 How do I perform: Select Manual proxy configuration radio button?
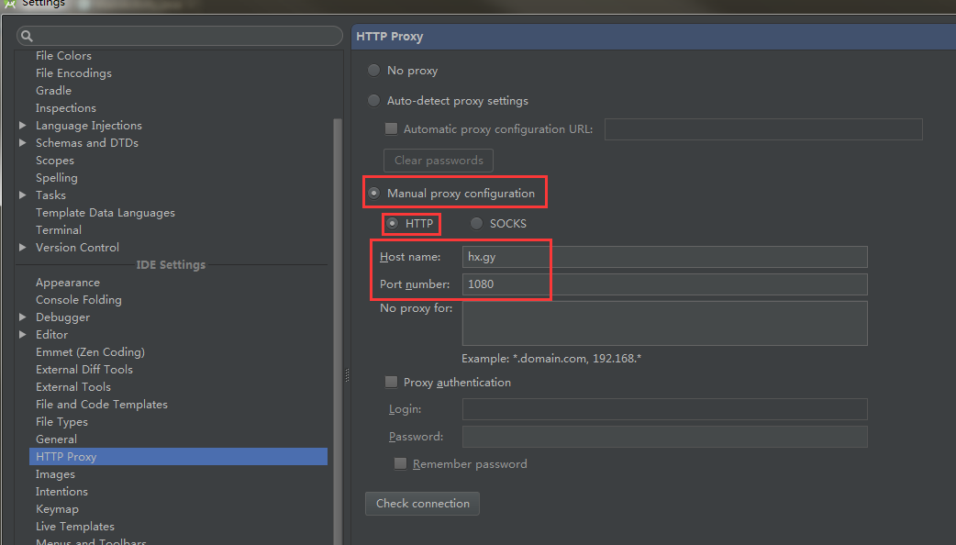373,194
